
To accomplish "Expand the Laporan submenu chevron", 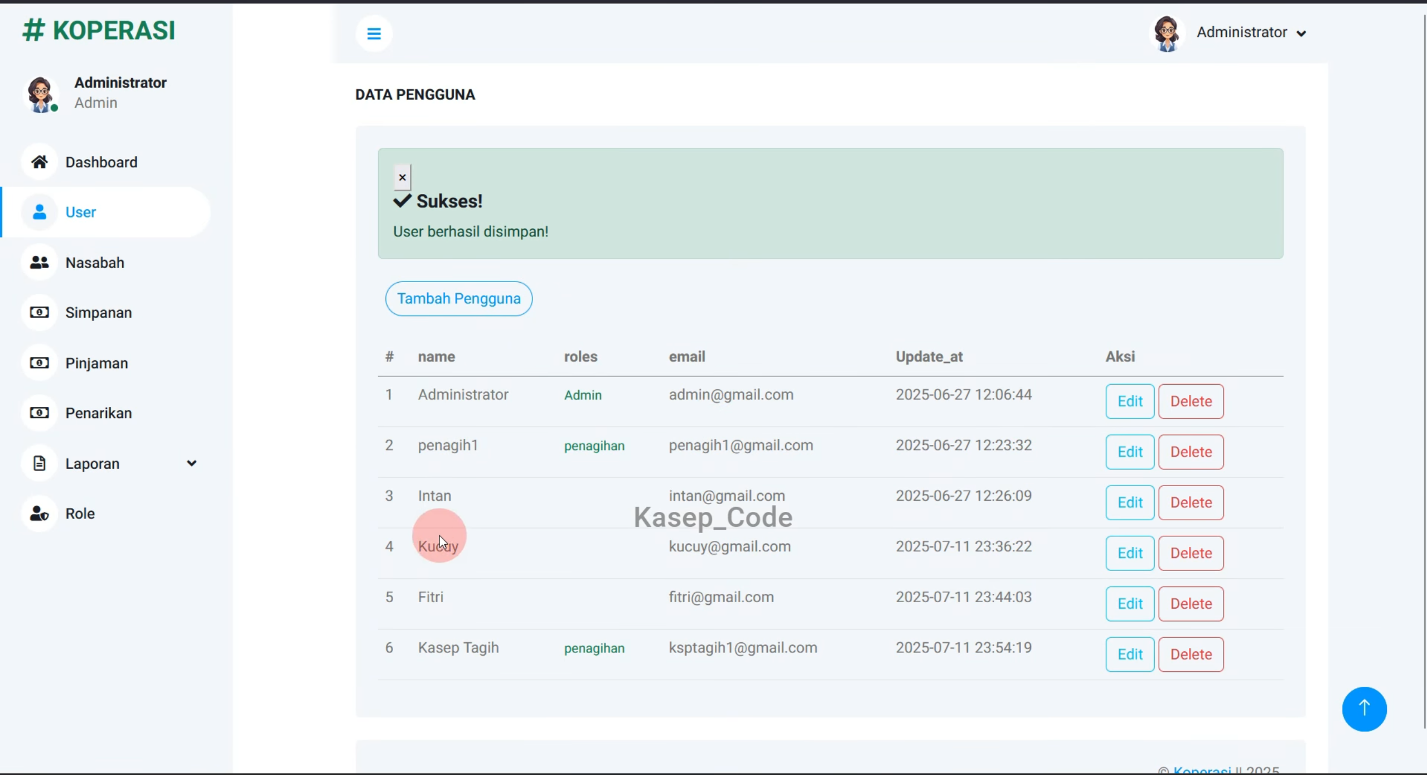I will (x=191, y=463).
